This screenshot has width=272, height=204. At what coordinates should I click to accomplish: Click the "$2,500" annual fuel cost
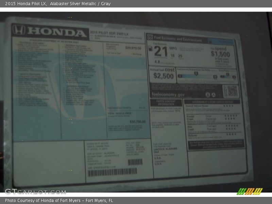[164, 76]
